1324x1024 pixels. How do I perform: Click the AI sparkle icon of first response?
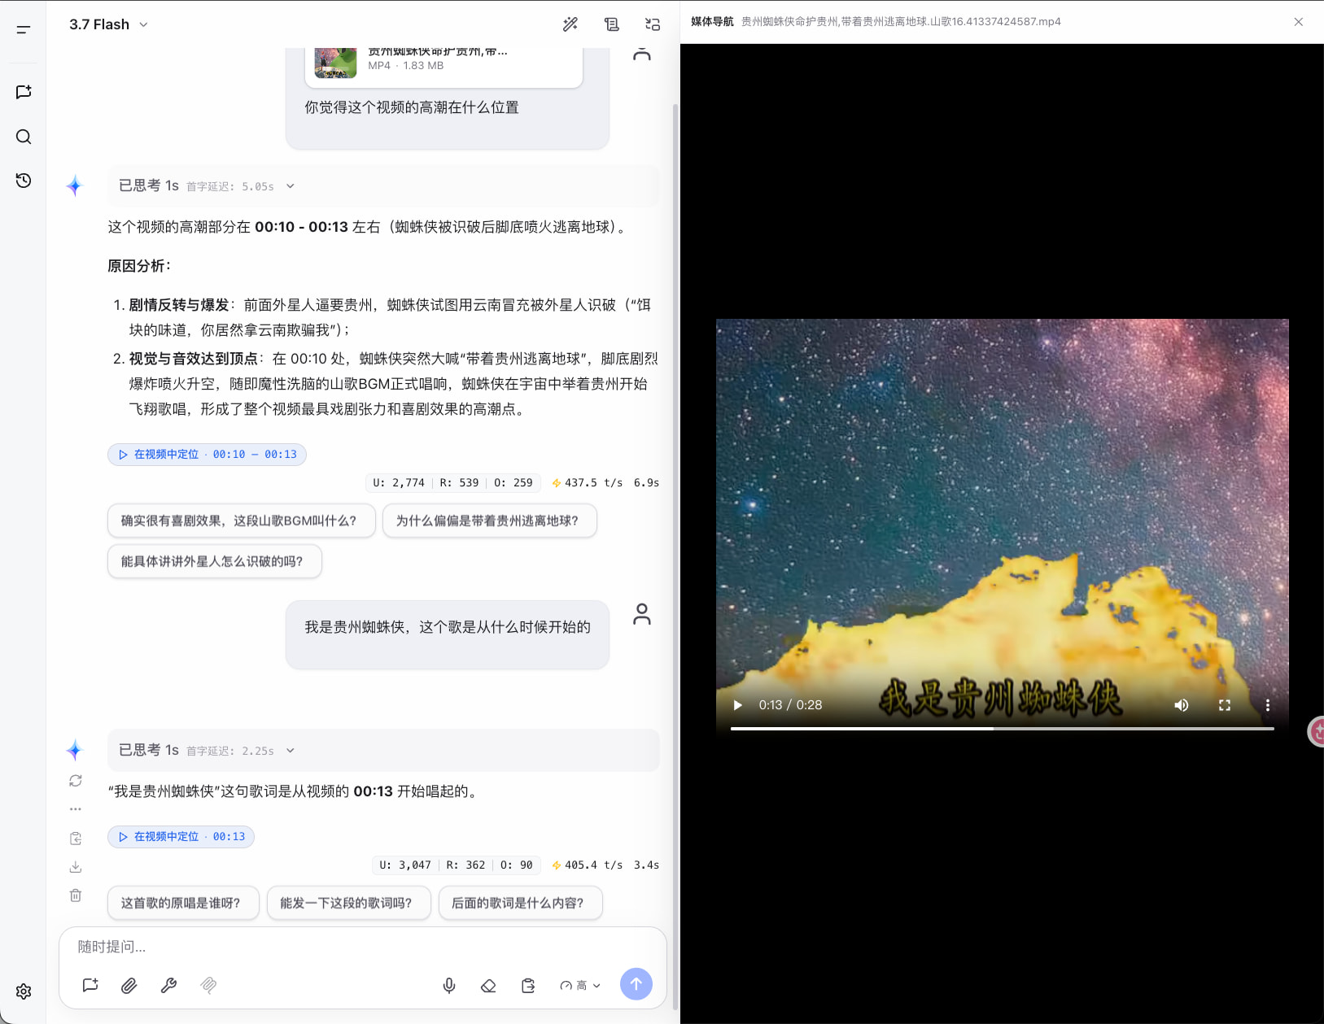75,186
